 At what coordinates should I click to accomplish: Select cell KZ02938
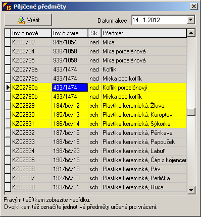tap(31, 187)
